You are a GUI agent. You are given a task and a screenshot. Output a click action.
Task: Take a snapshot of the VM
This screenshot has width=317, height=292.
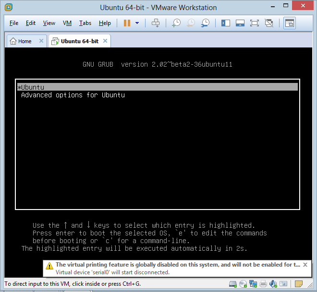click(176, 23)
